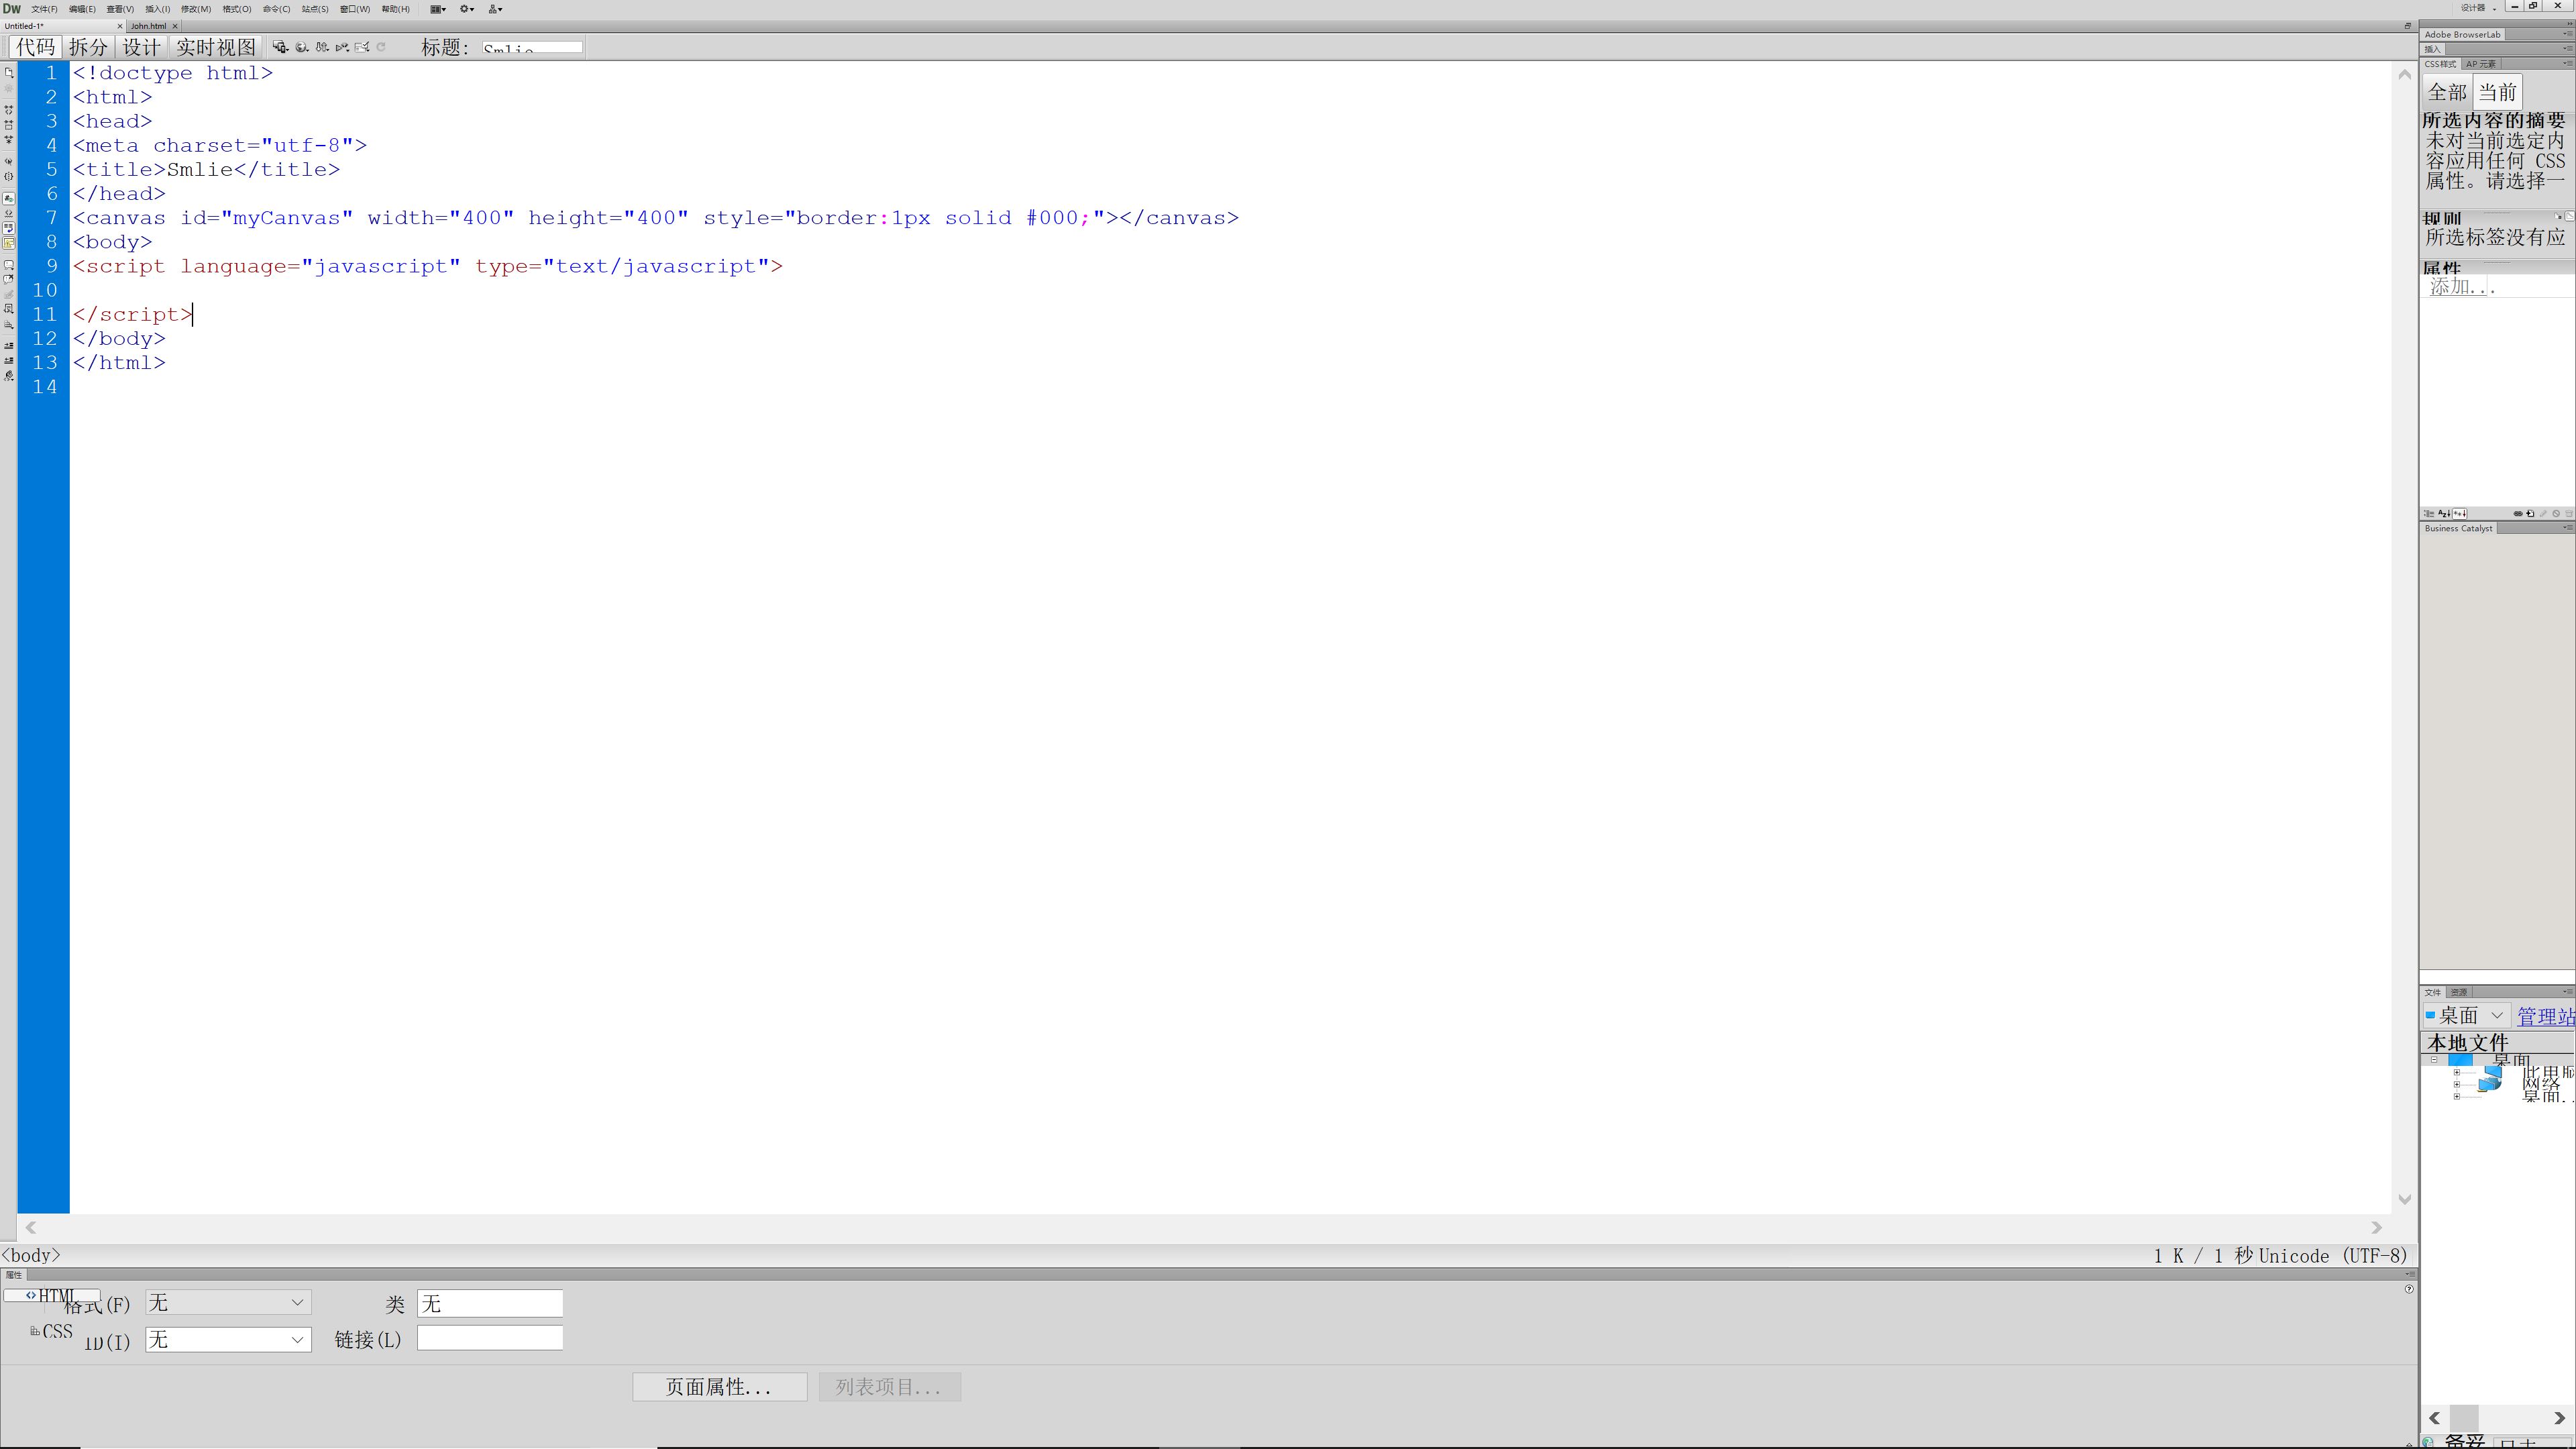This screenshot has height=1449, width=2576.
Task: Open documents icon in coding toolbar
Action: click(9, 73)
